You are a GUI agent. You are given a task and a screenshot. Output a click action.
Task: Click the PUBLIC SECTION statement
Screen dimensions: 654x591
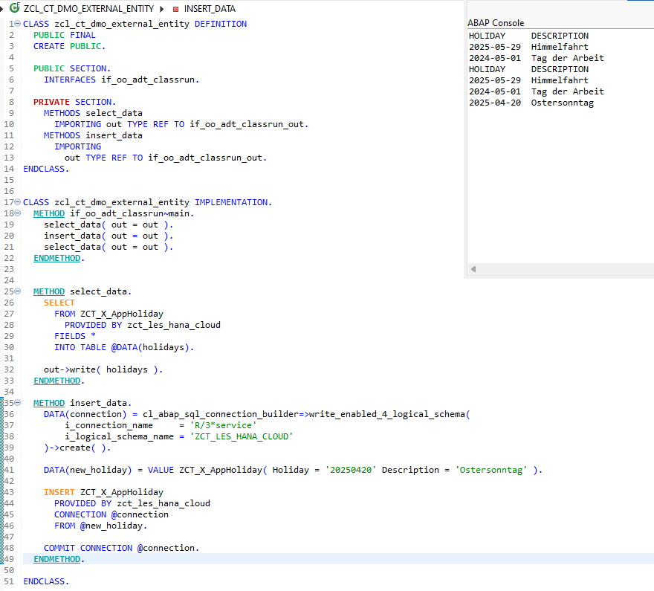coord(72,68)
